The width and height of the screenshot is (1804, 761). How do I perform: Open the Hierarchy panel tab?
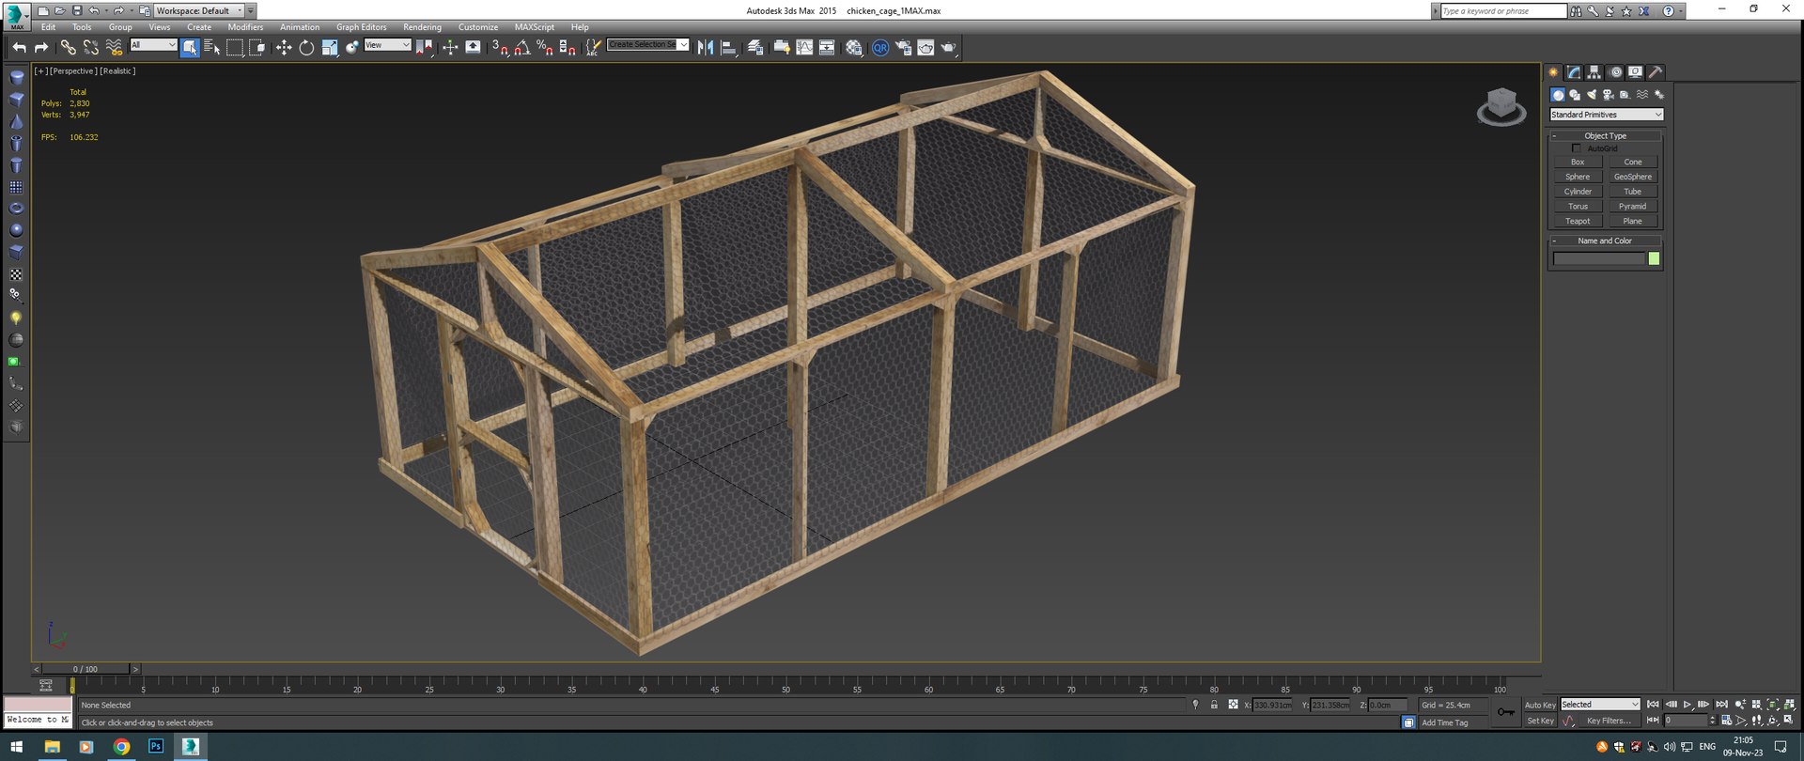point(1594,72)
